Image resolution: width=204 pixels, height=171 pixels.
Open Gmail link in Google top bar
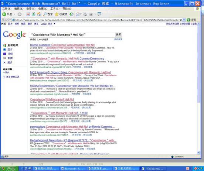(44, 24)
